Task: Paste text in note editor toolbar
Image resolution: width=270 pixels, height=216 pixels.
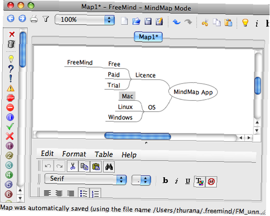Action: point(96,167)
